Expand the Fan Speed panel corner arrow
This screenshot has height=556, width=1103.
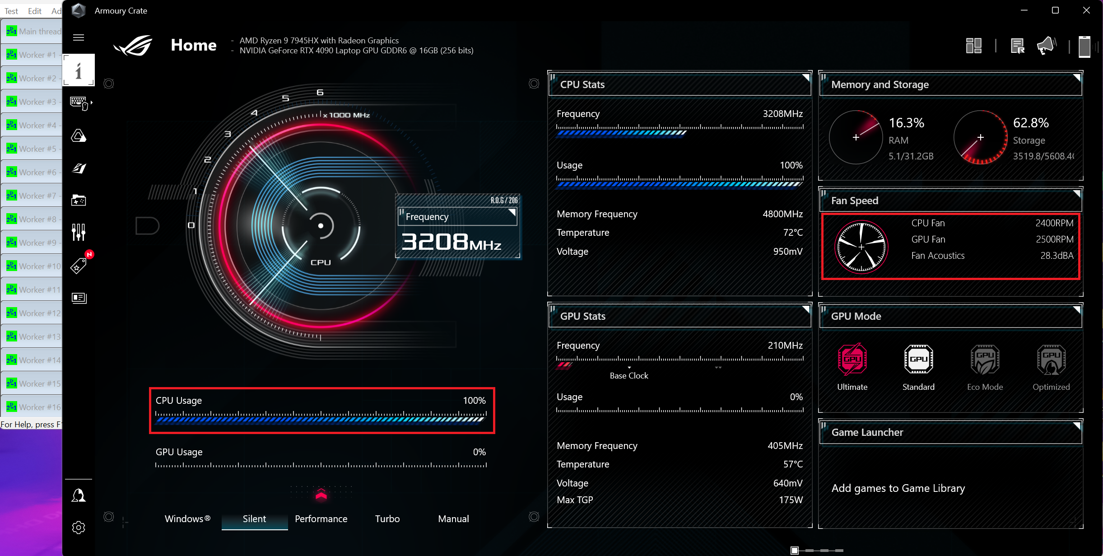tap(1077, 194)
